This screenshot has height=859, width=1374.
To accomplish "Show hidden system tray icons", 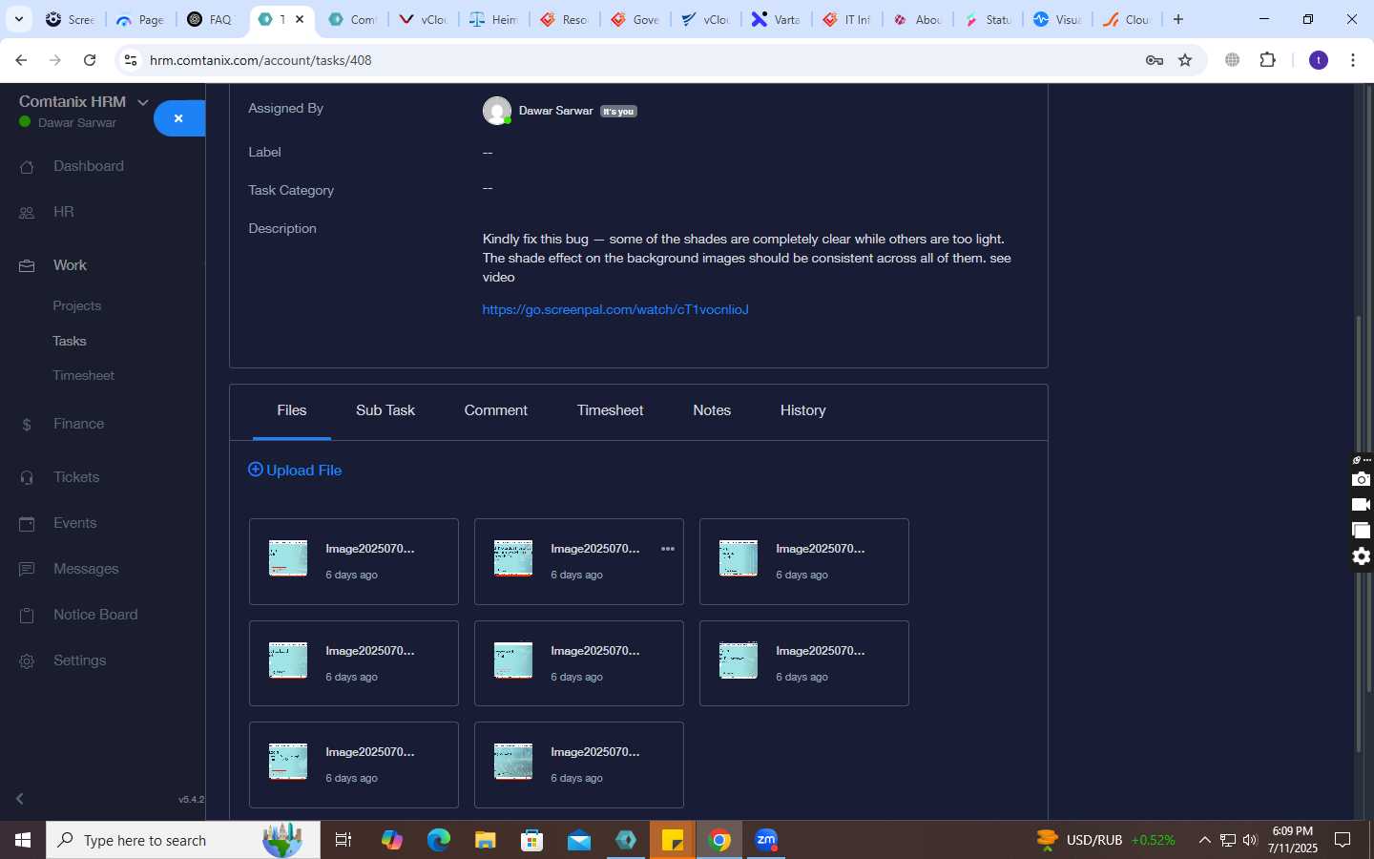I will (1204, 840).
